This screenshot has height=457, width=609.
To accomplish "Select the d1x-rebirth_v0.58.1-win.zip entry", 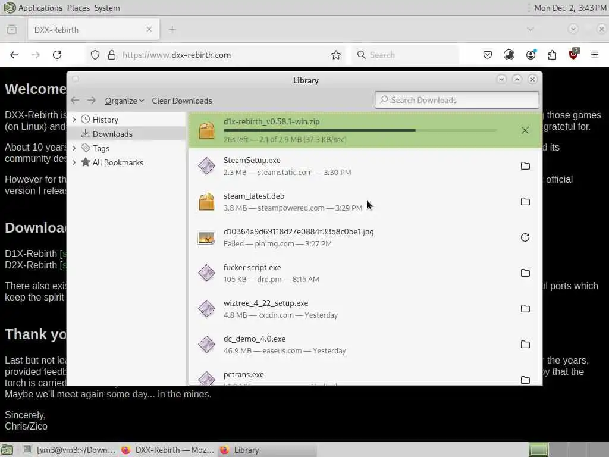I will coord(365,130).
